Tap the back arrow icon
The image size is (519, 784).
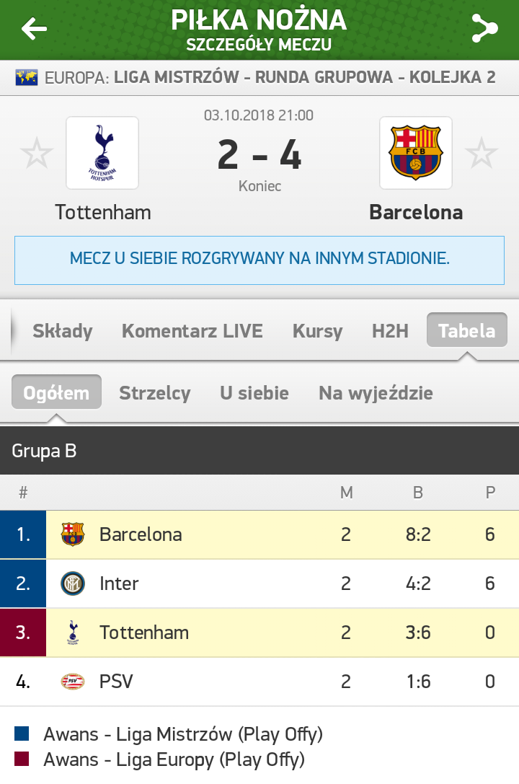click(34, 29)
